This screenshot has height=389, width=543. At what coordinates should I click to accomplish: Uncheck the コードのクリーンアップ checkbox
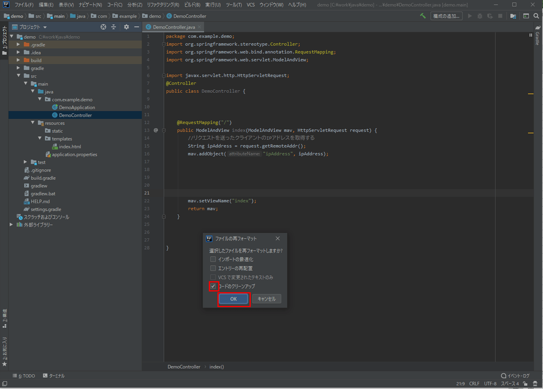pos(213,286)
